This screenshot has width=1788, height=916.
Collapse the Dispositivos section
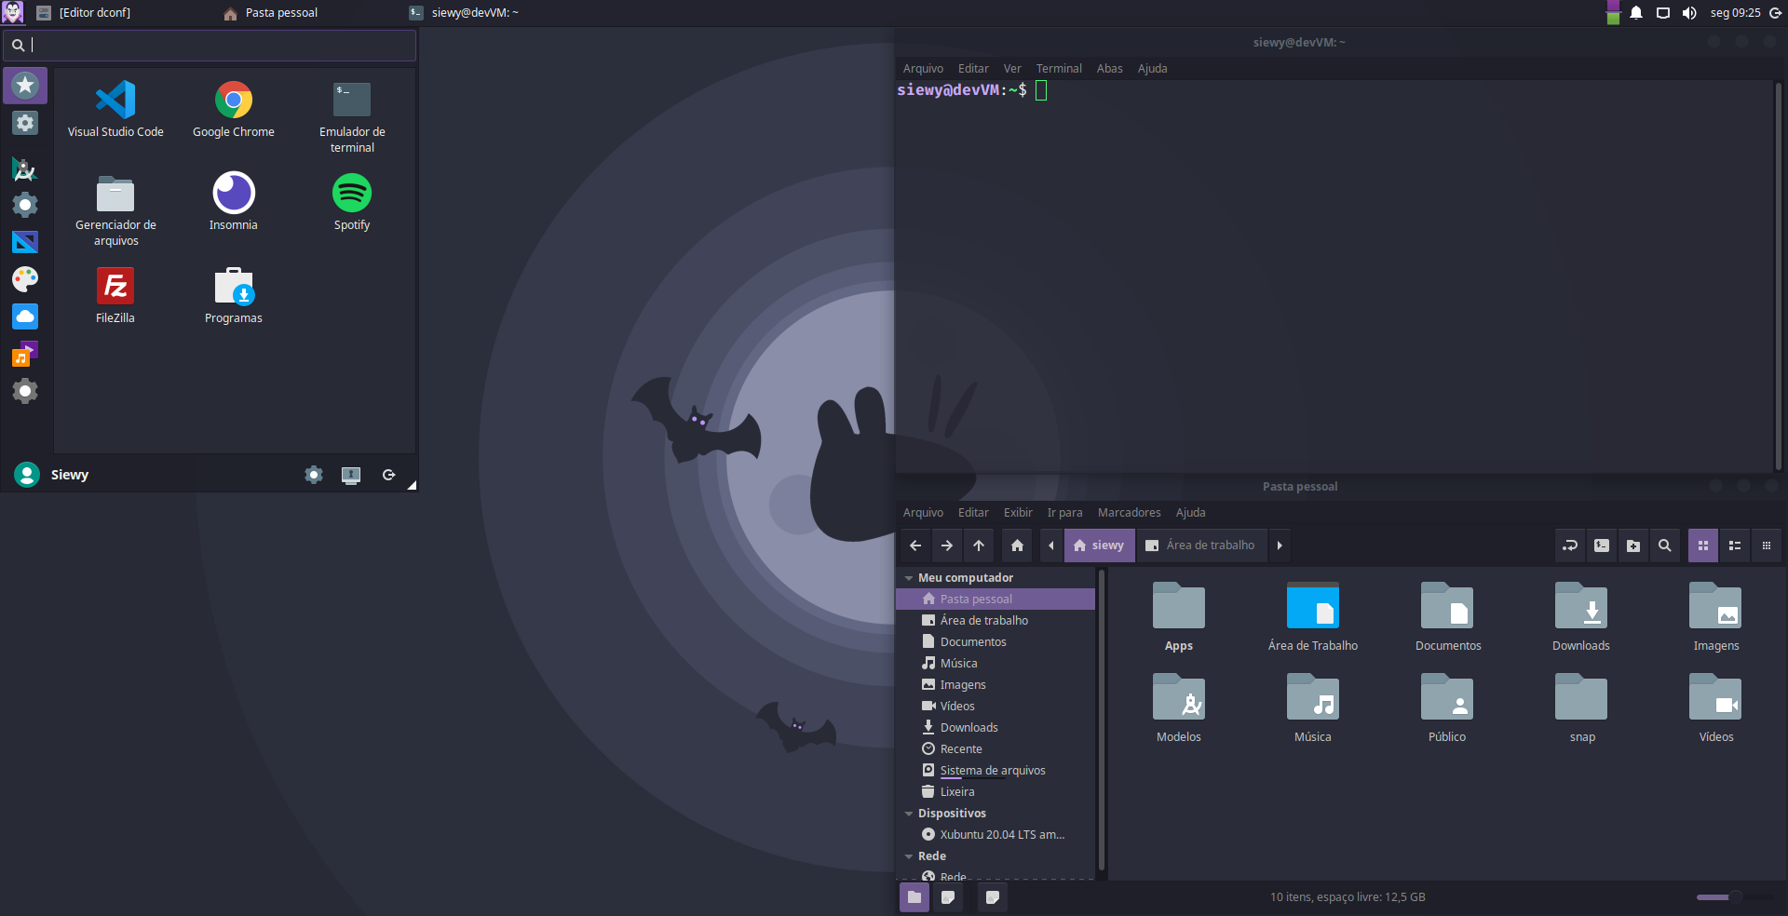coord(909,813)
